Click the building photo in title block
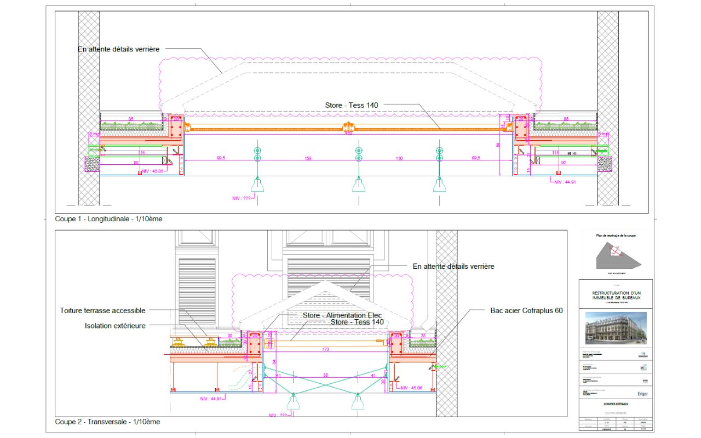Viewport: 701px width, 438px height. pyautogui.click(x=616, y=328)
